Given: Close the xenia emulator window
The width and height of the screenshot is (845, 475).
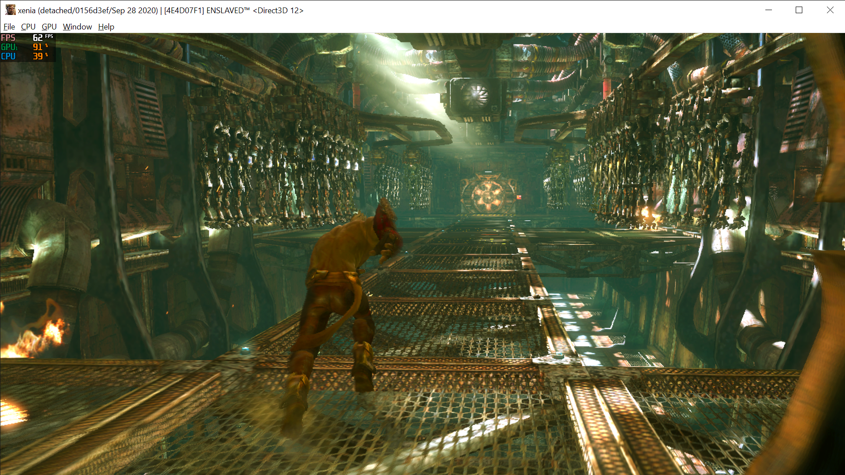Looking at the screenshot, I should 830,10.
